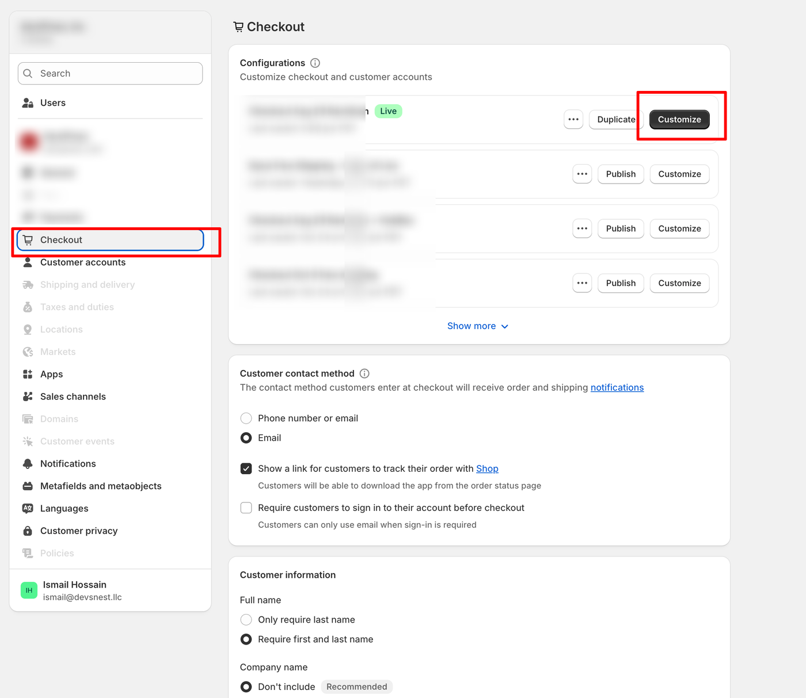Click the IH user avatar
The image size is (806, 698).
pos(29,590)
